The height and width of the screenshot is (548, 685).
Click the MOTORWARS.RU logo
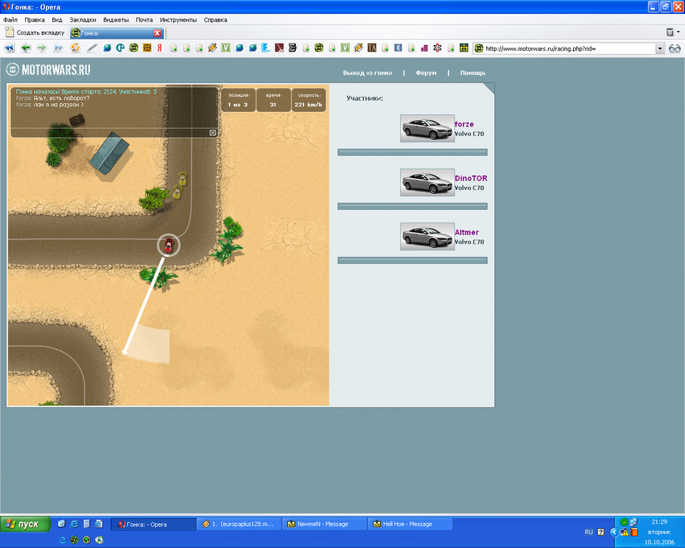[49, 69]
